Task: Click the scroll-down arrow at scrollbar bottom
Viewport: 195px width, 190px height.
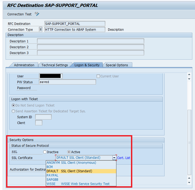Action: (x=189, y=183)
